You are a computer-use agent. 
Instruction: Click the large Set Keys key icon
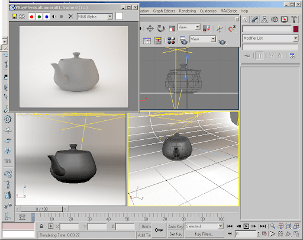pyautogui.click(x=159, y=230)
